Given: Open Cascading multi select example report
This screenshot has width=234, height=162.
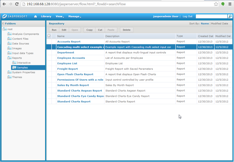Looking at the screenshot, I should (x=81, y=47).
